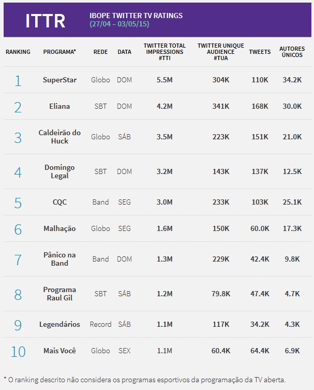This screenshot has height=390, width=314.
Task: Click Pânico na Band program name
Action: pyautogui.click(x=59, y=259)
